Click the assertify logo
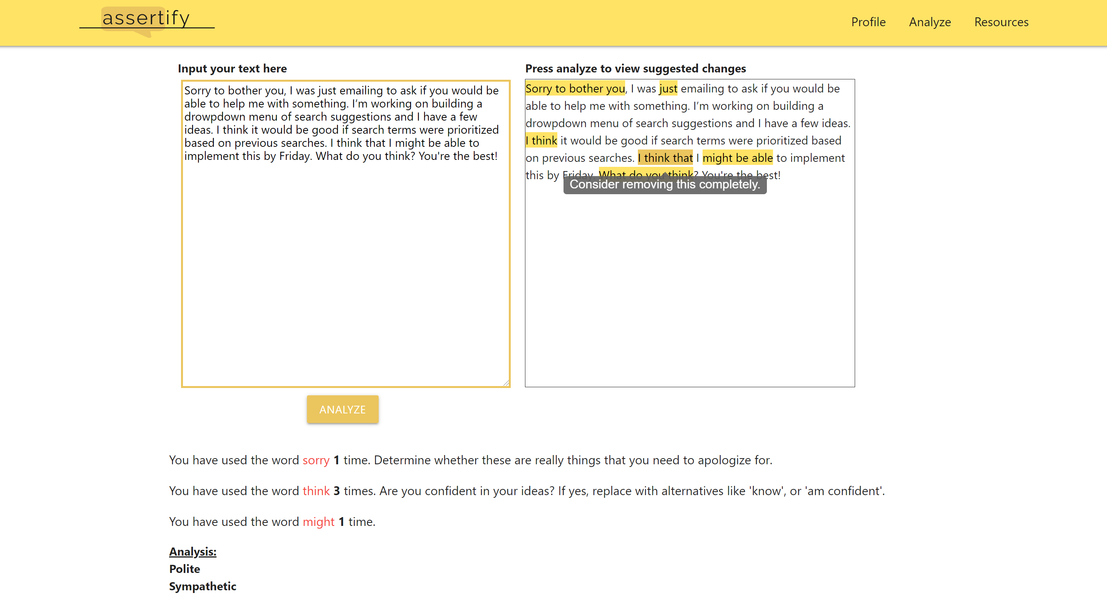This screenshot has width=1107, height=608. point(146,19)
